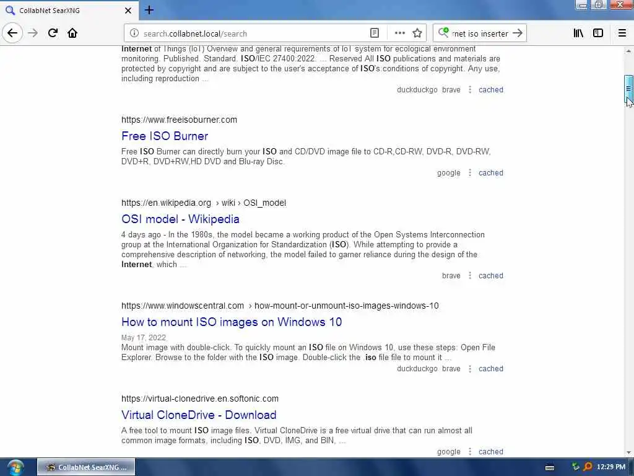Open the Firefox hamburger menu
Image resolution: width=634 pixels, height=476 pixels.
622,33
